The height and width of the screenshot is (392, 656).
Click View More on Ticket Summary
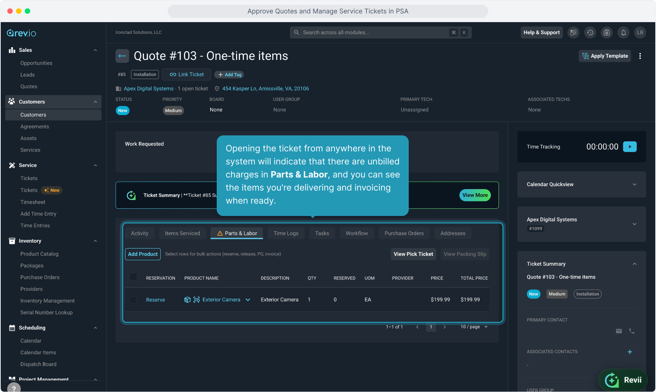[475, 195]
